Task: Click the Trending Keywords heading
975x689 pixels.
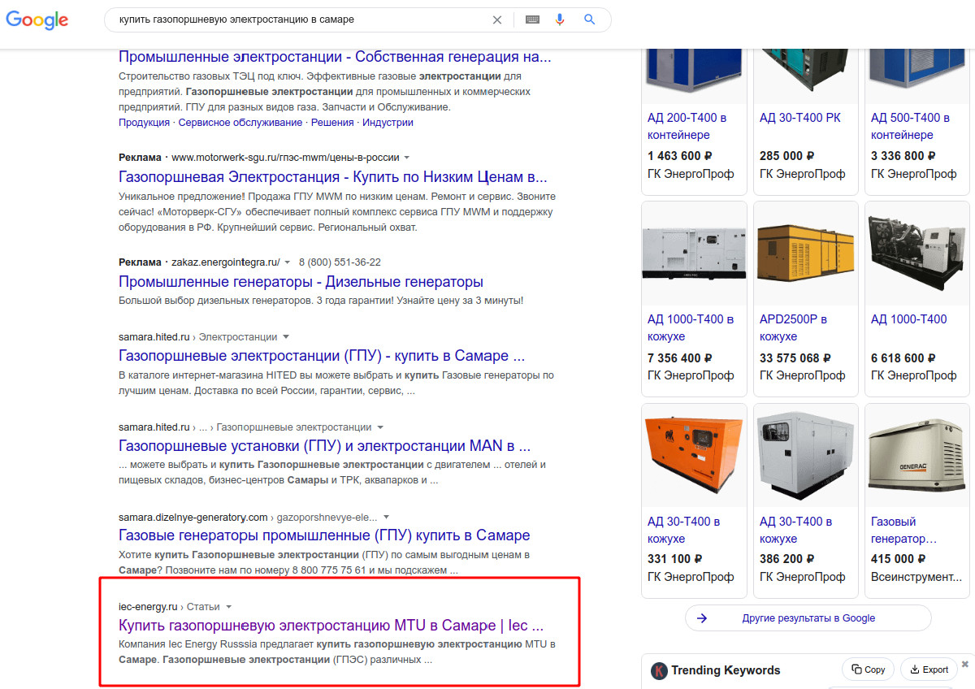Action: coord(727,670)
